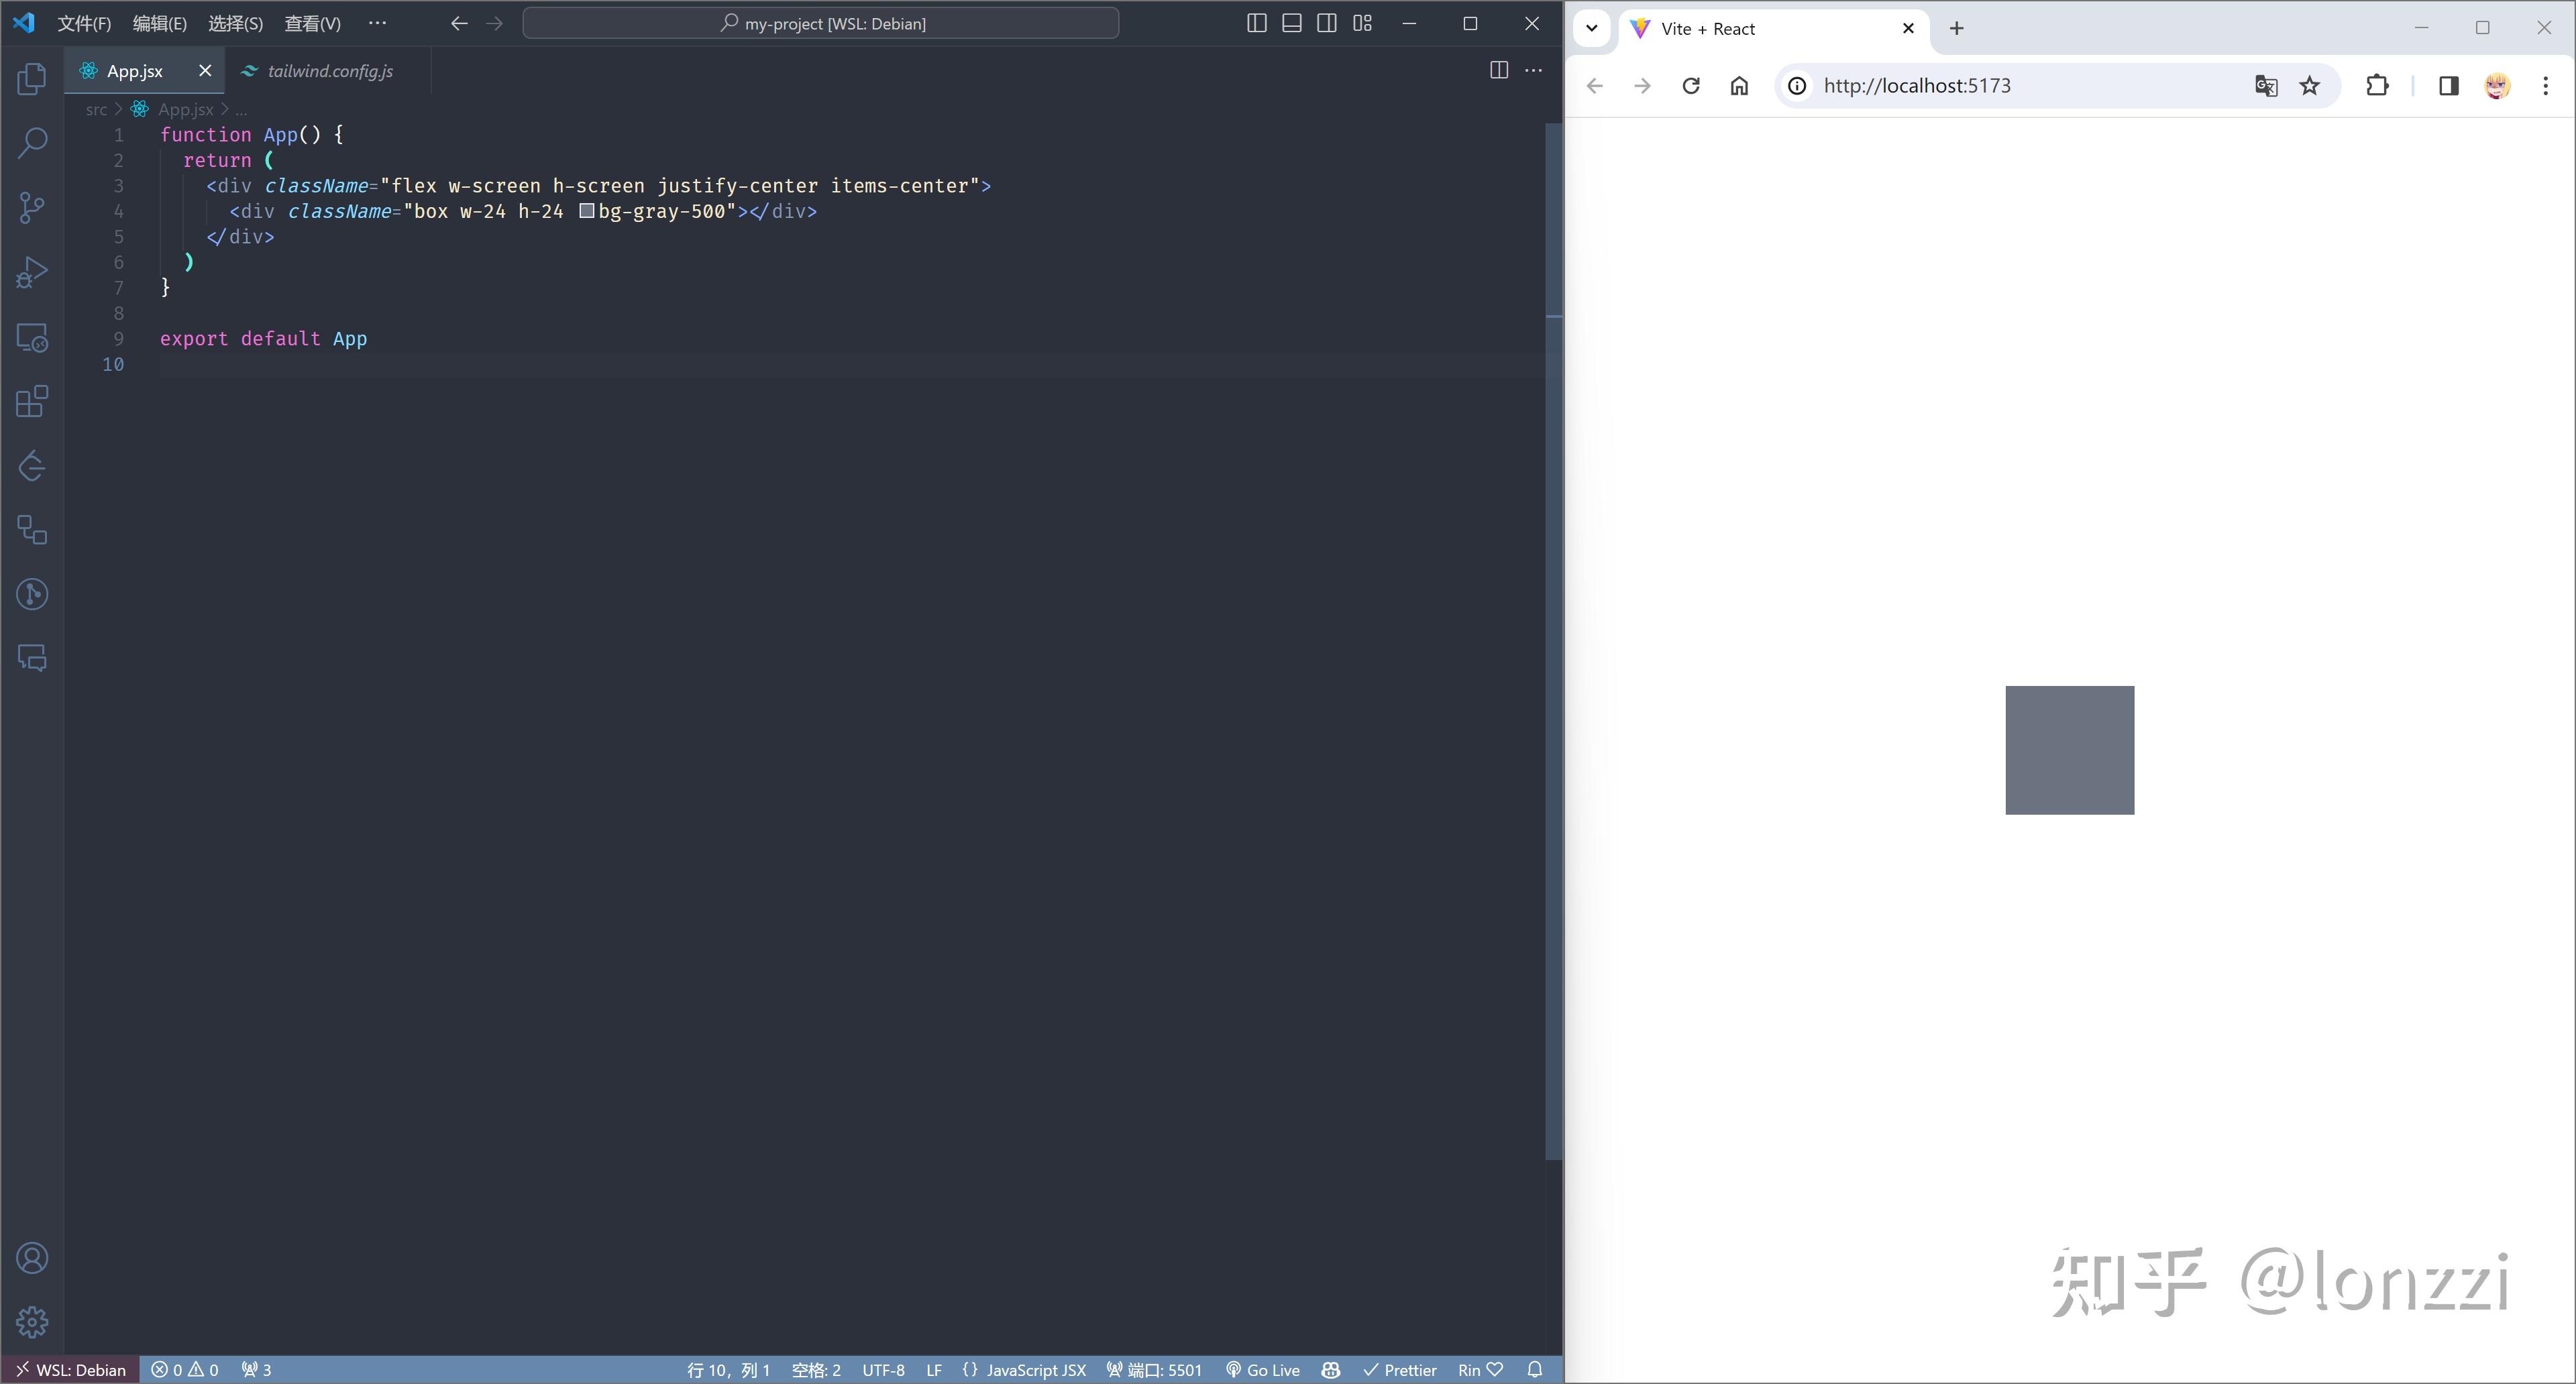The height and width of the screenshot is (1384, 2576).
Task: Click the split editor right icon
Action: (1498, 70)
